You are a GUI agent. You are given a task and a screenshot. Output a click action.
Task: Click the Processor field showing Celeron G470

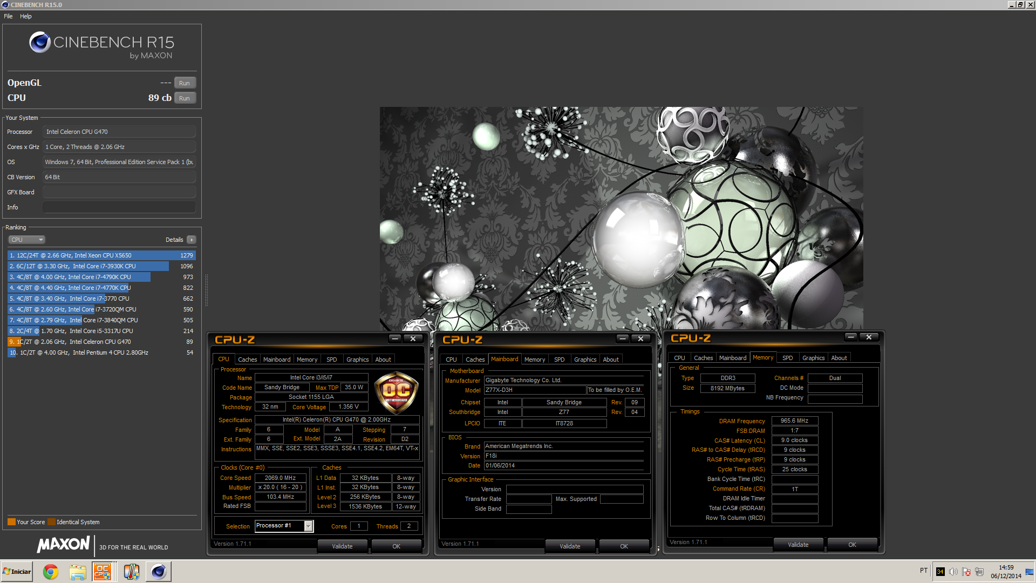pos(119,132)
